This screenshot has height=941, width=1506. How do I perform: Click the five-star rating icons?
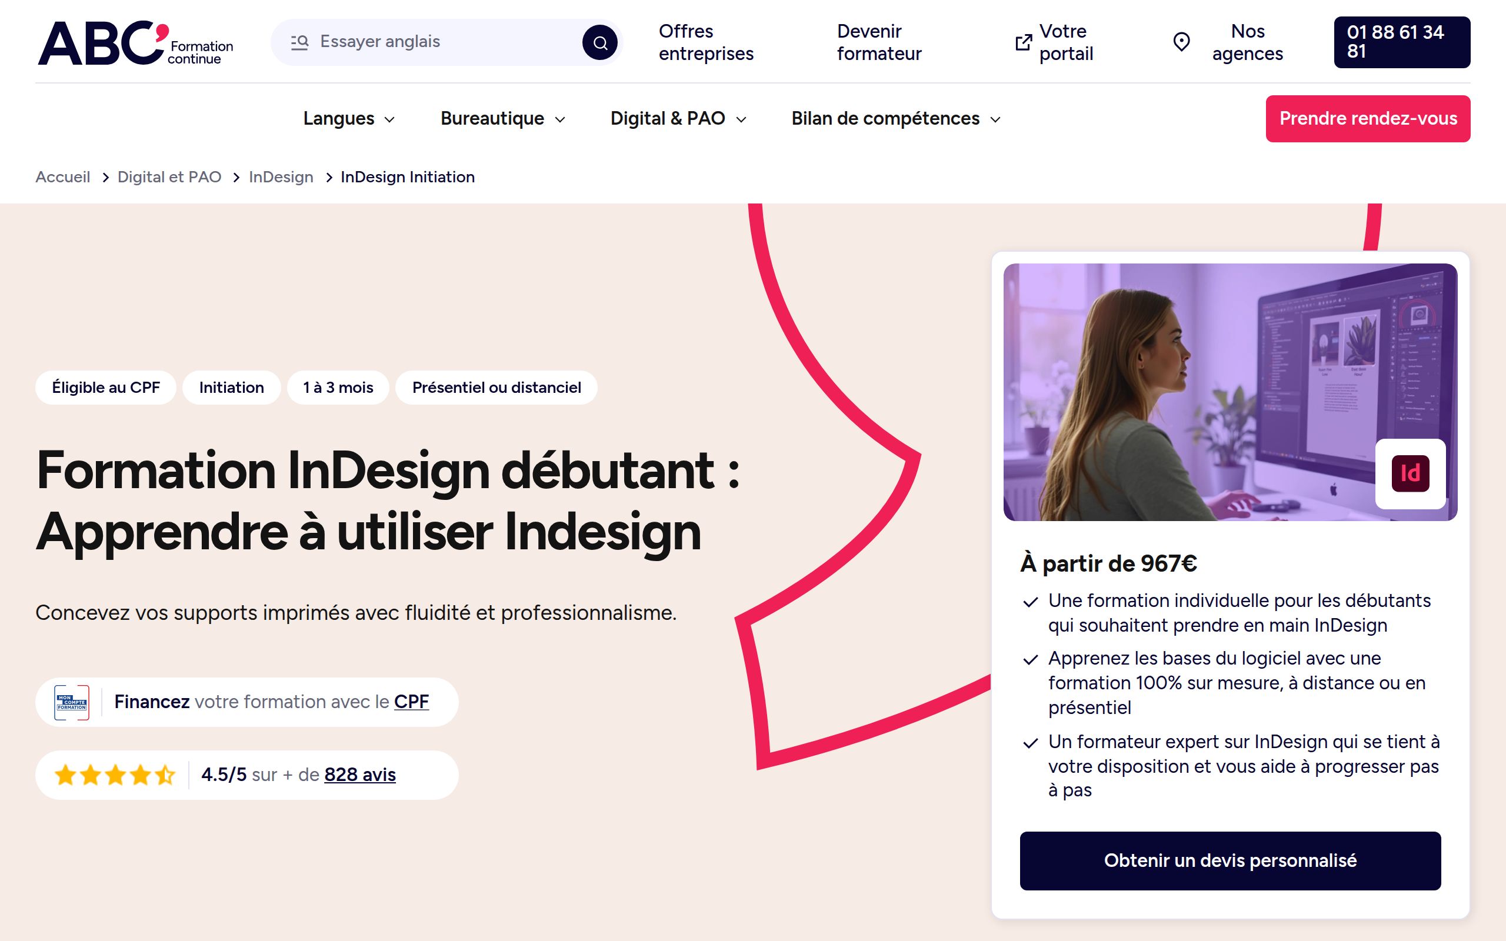point(115,775)
